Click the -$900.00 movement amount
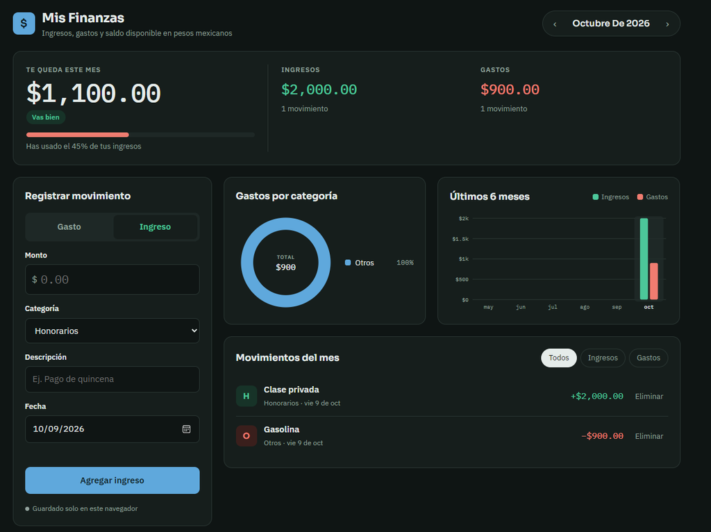 pyautogui.click(x=602, y=436)
